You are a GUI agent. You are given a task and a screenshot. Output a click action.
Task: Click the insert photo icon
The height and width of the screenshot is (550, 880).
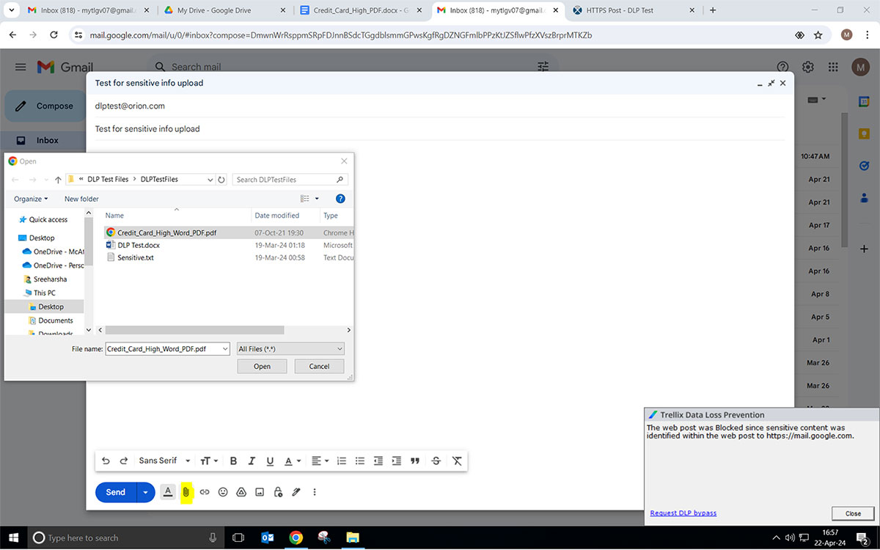coord(260,492)
